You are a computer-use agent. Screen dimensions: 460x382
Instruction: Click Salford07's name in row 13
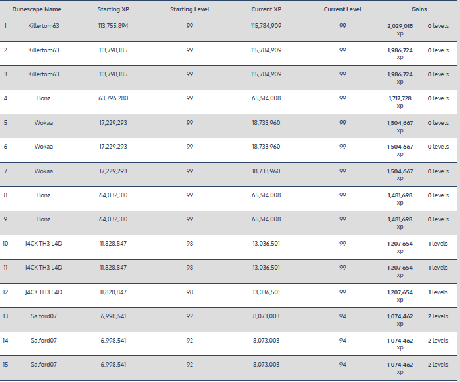(44, 316)
